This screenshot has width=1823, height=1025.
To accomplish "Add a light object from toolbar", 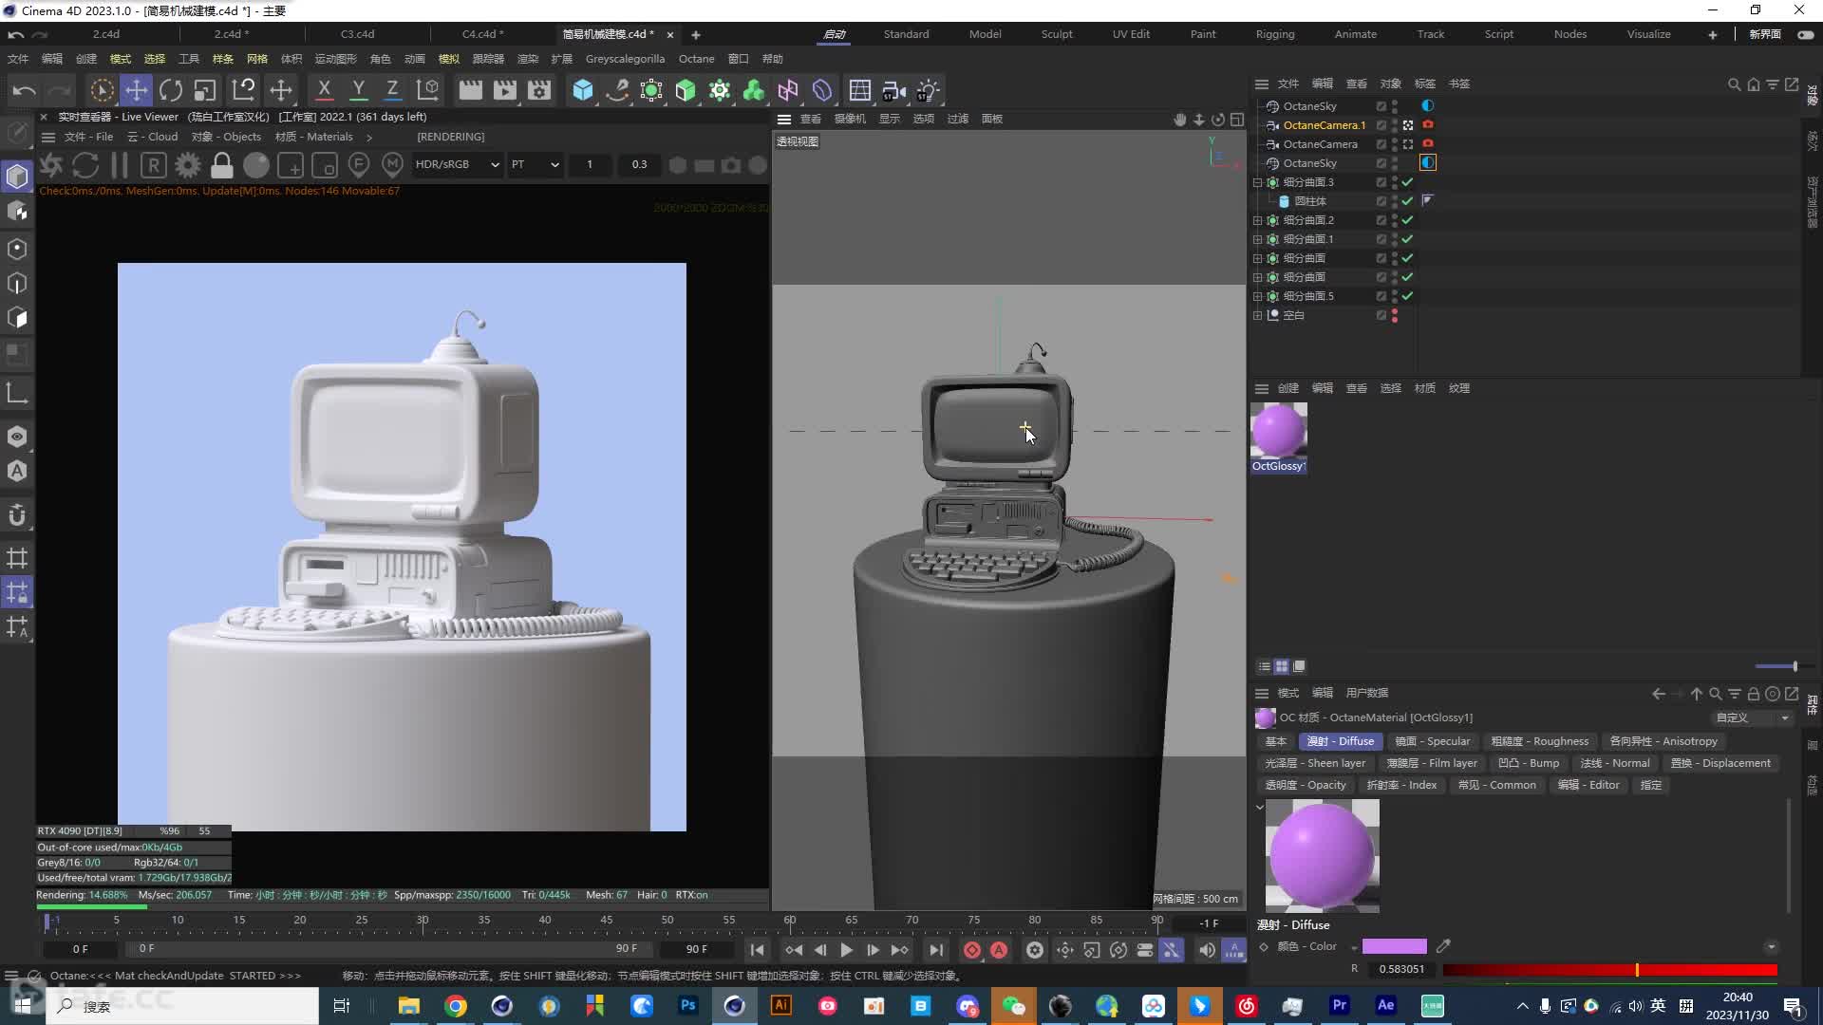I will pos(928,90).
